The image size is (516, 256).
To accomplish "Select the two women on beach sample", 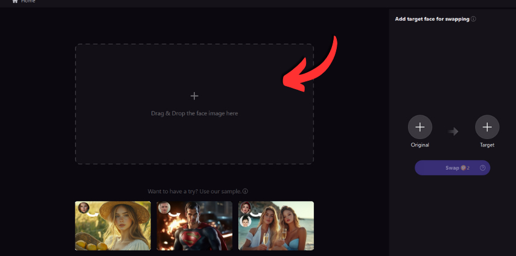I will 276,226.
